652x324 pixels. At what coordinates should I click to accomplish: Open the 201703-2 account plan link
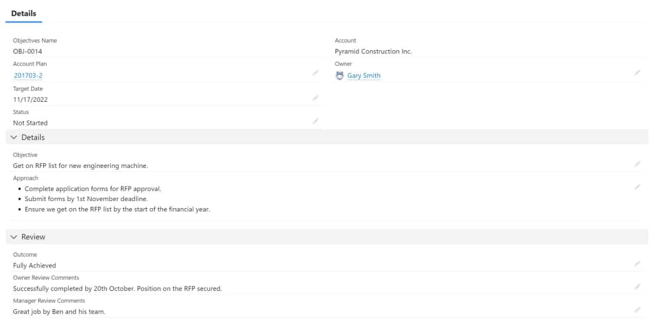pos(28,75)
